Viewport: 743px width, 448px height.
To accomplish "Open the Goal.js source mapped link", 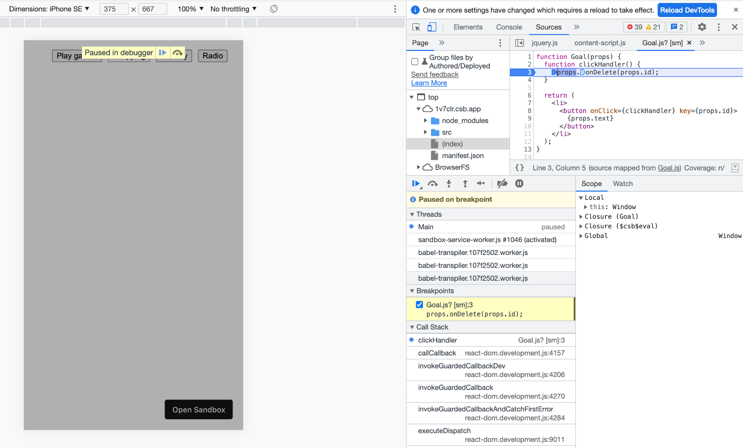I will pyautogui.click(x=669, y=168).
